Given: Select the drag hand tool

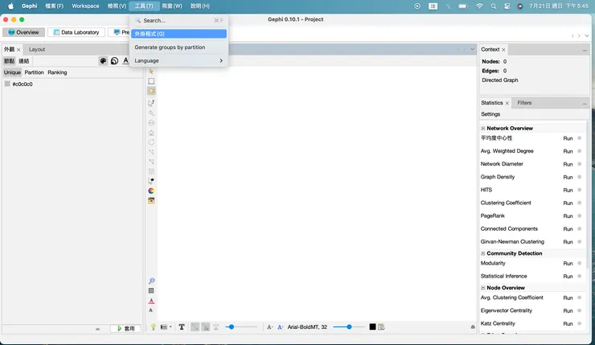Looking at the screenshot, I should [x=151, y=91].
